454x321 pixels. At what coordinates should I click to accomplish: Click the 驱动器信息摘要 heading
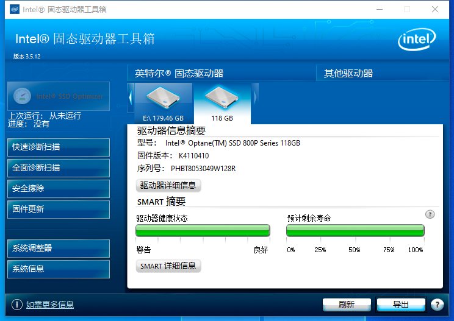tap(171, 130)
